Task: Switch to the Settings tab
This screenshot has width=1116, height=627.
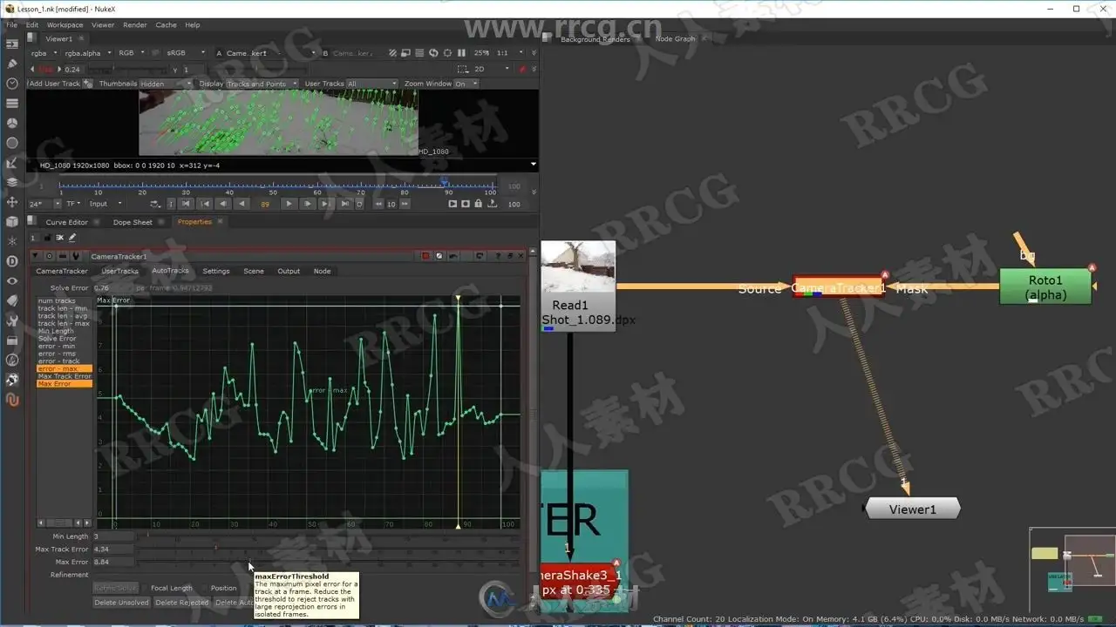Action: [x=216, y=271]
